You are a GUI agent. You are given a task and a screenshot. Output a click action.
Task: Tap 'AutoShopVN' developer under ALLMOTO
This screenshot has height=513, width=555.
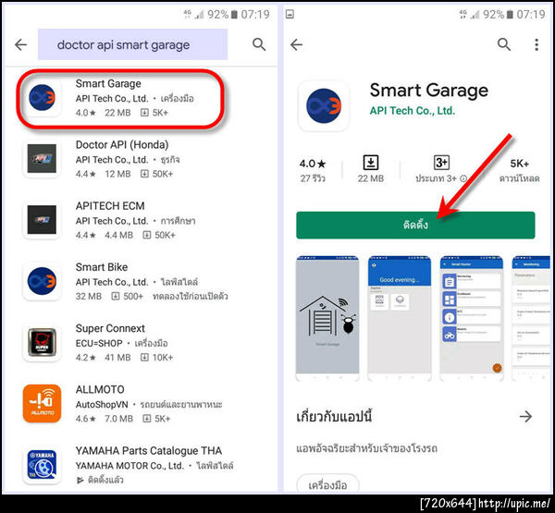102,404
